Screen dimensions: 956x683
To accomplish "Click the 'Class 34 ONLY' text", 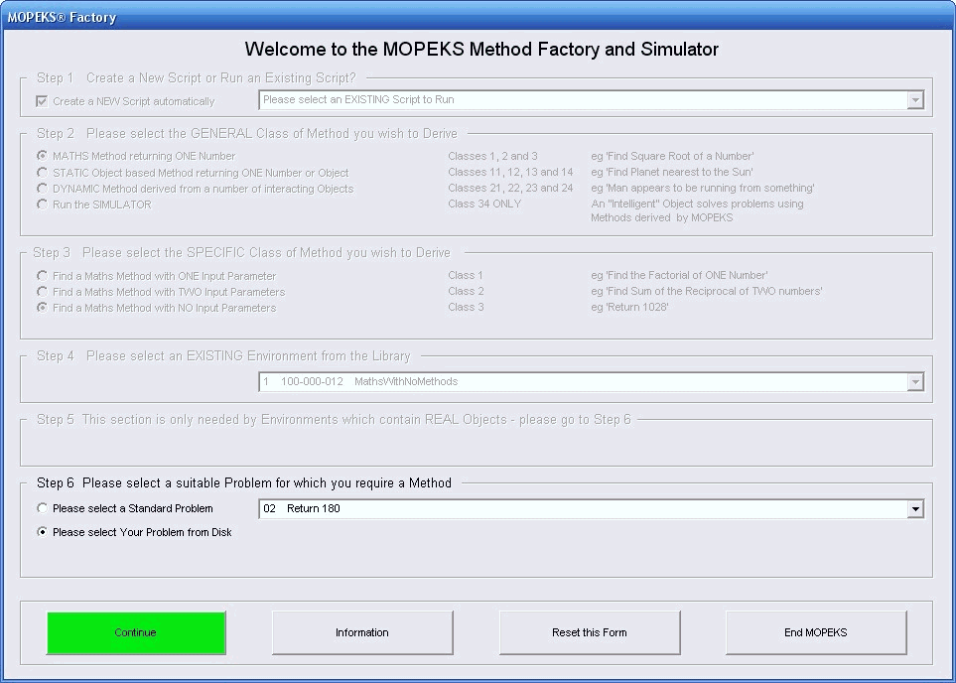I will click(x=484, y=204).
